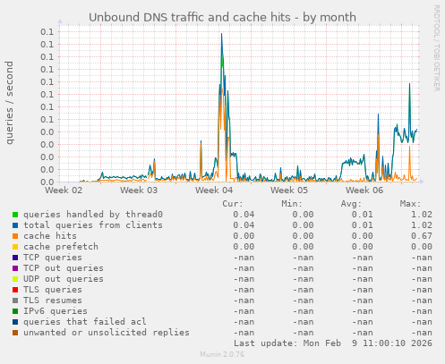
Task: Click the 'Week 05' axis label
Action: (289, 190)
